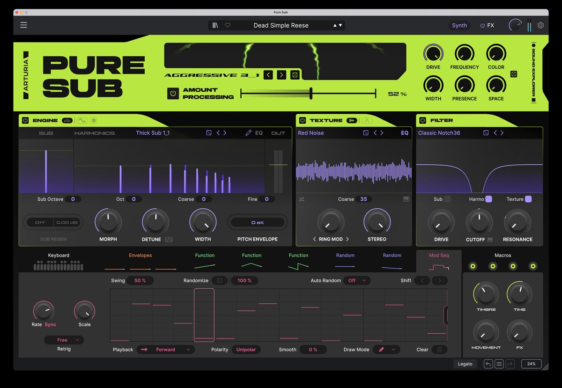The image size is (562, 388).
Task: Select the first Random tab
Action: 345,262
